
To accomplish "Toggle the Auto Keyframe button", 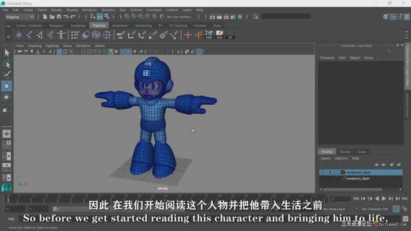I will click(396, 209).
